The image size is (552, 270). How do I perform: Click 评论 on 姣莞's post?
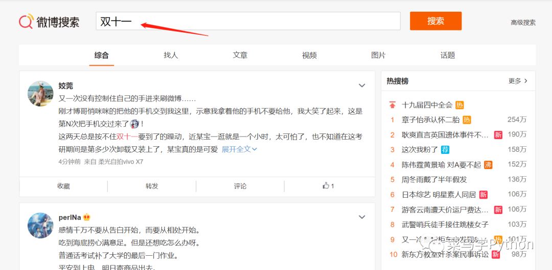[x=240, y=186]
